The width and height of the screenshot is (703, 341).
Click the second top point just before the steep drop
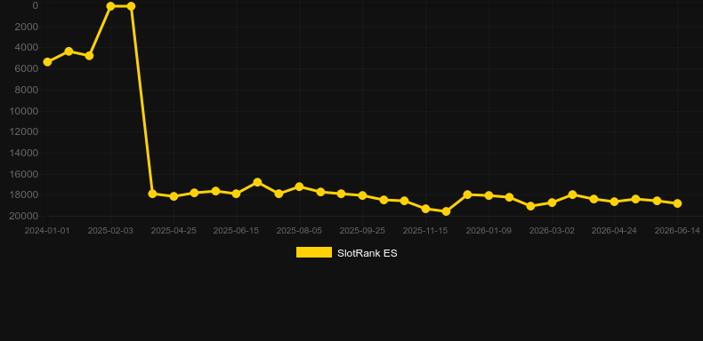[131, 6]
